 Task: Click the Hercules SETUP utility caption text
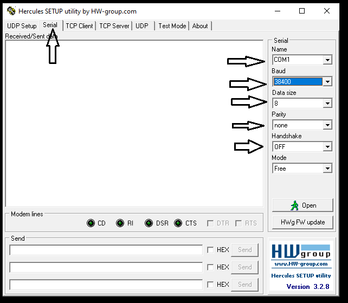point(301,275)
